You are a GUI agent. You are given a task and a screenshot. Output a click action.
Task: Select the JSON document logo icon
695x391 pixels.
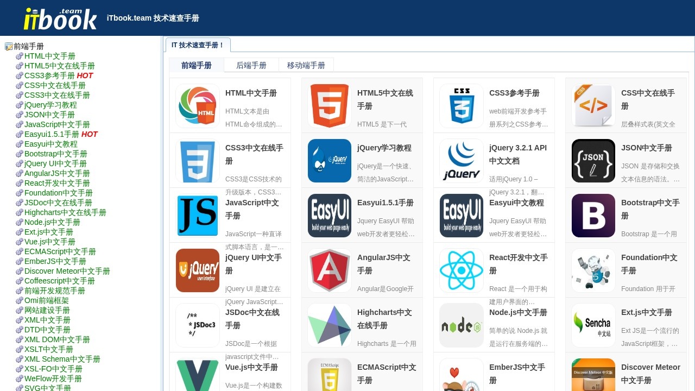click(x=593, y=160)
